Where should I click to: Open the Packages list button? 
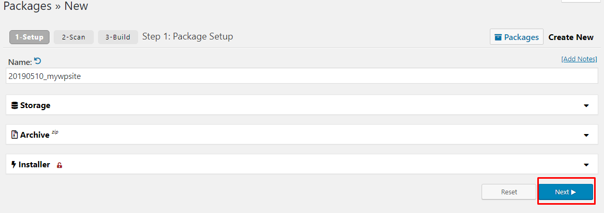516,37
